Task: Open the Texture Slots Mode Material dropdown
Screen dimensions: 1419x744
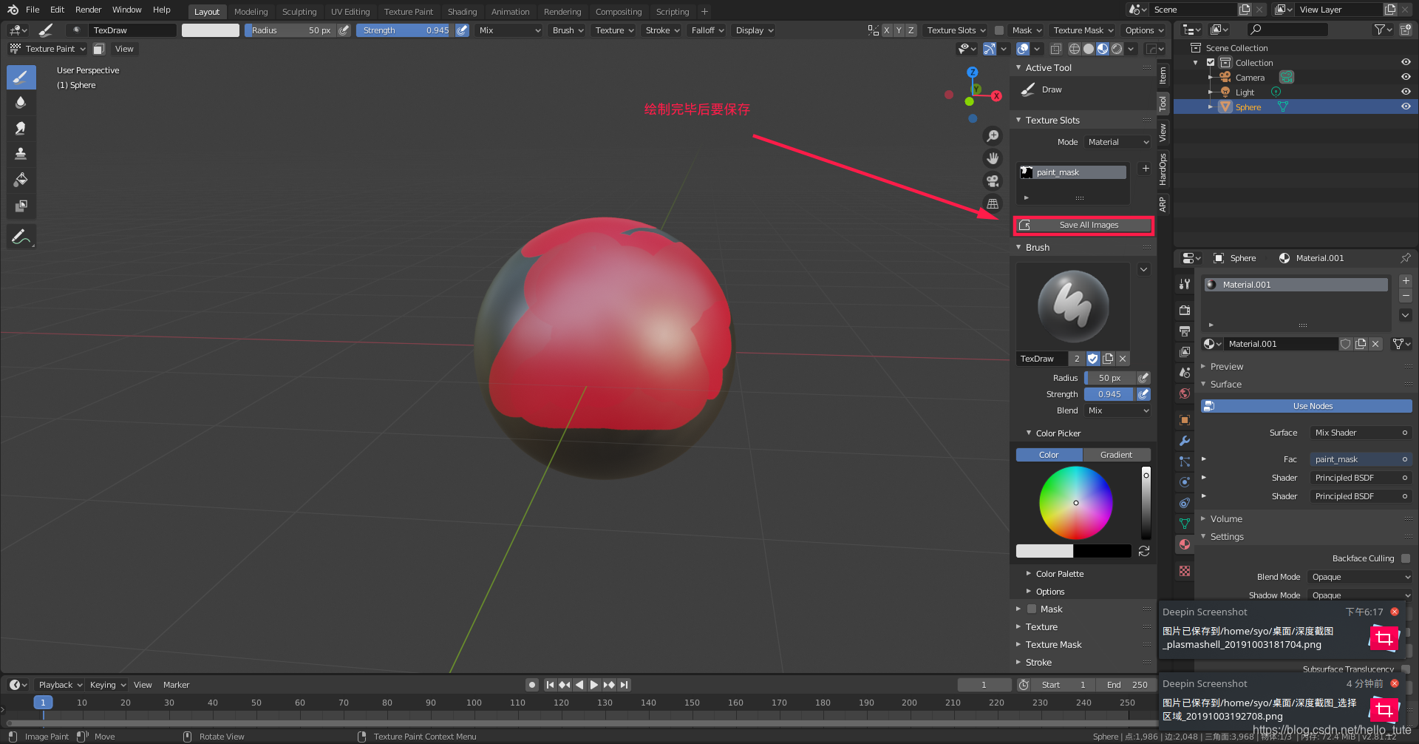Action: pyautogui.click(x=1117, y=142)
